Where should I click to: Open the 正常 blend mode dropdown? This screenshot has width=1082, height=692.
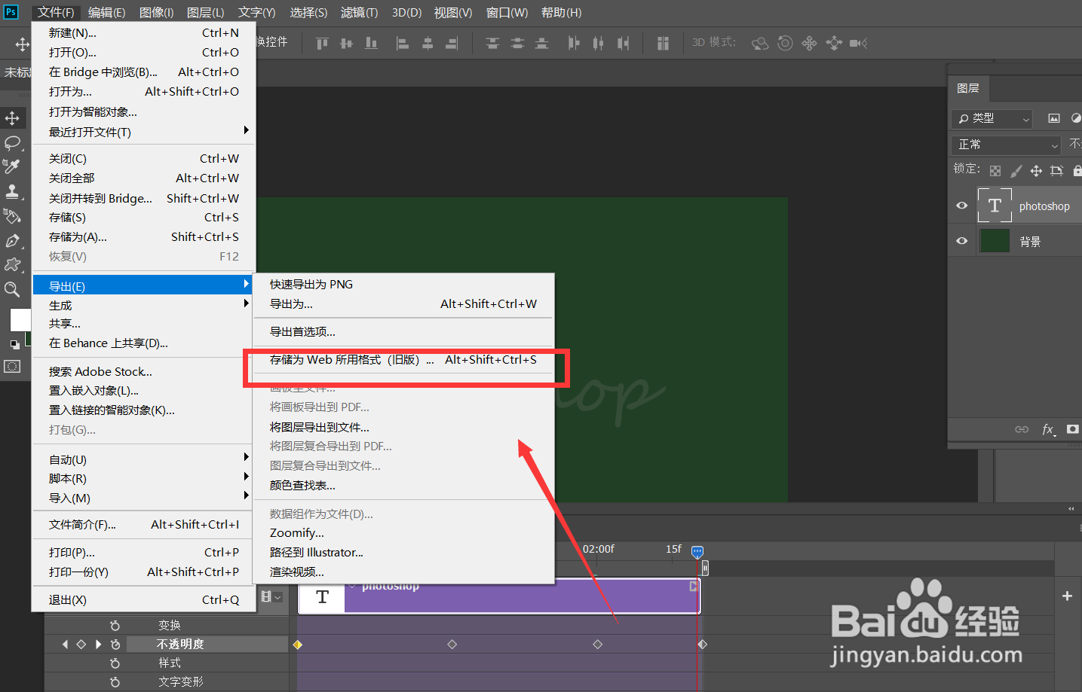(x=1006, y=145)
